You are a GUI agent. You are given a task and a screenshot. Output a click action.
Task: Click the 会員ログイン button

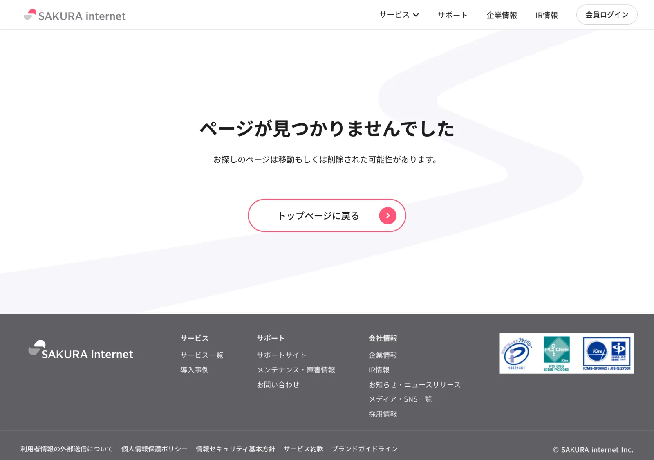coord(607,15)
